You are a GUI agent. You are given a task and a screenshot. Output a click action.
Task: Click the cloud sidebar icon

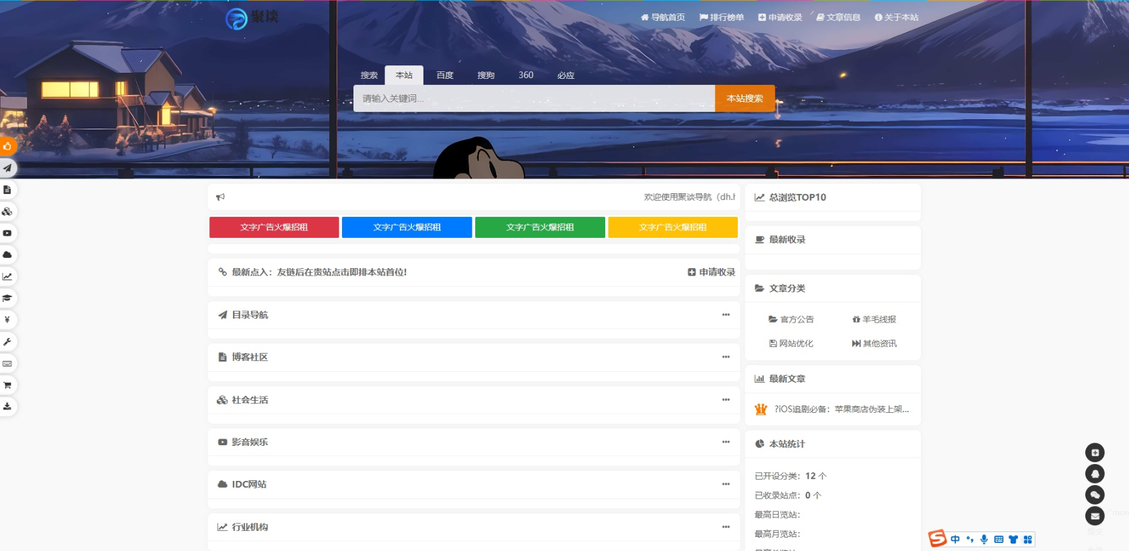click(7, 255)
